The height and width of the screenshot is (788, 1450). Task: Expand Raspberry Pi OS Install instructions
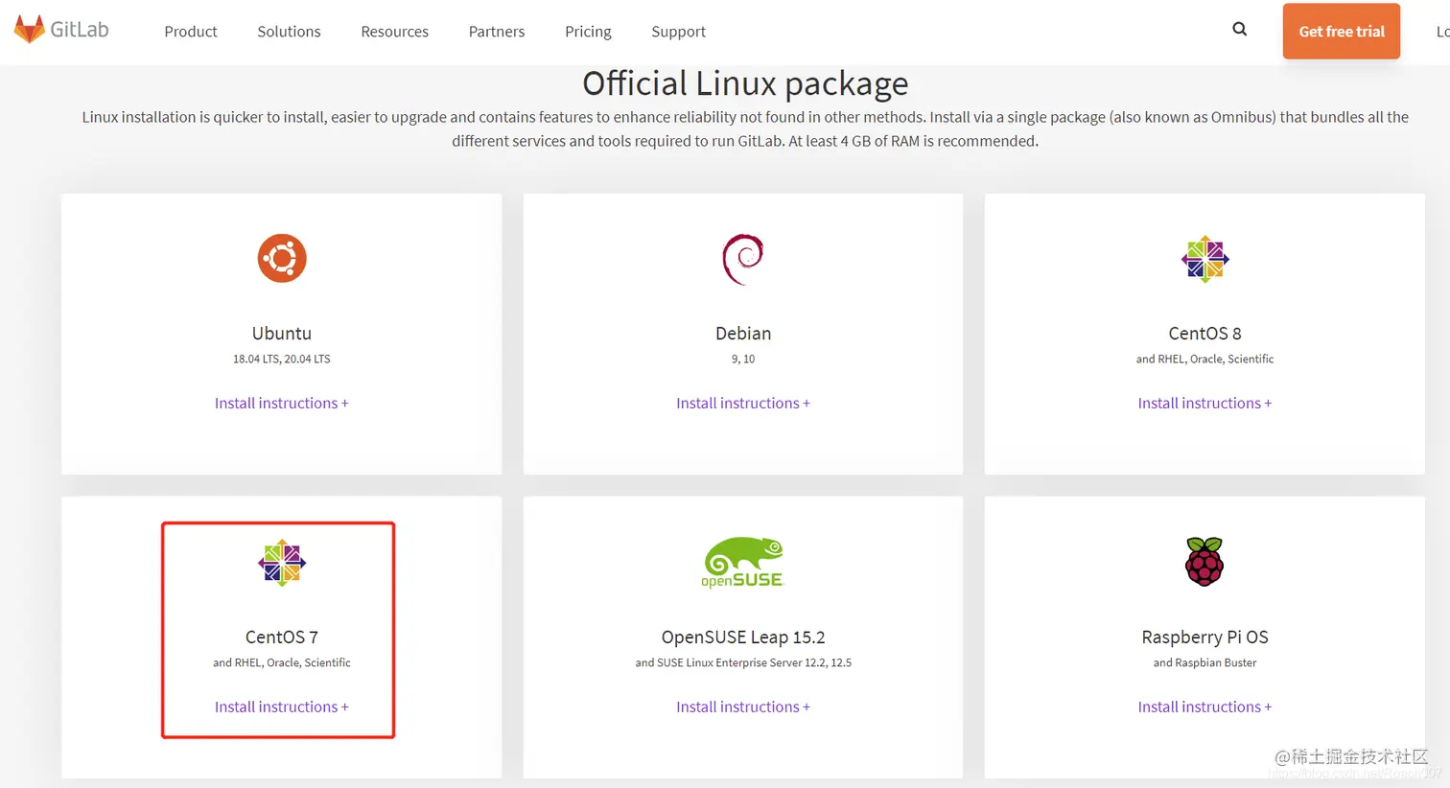1204,707
